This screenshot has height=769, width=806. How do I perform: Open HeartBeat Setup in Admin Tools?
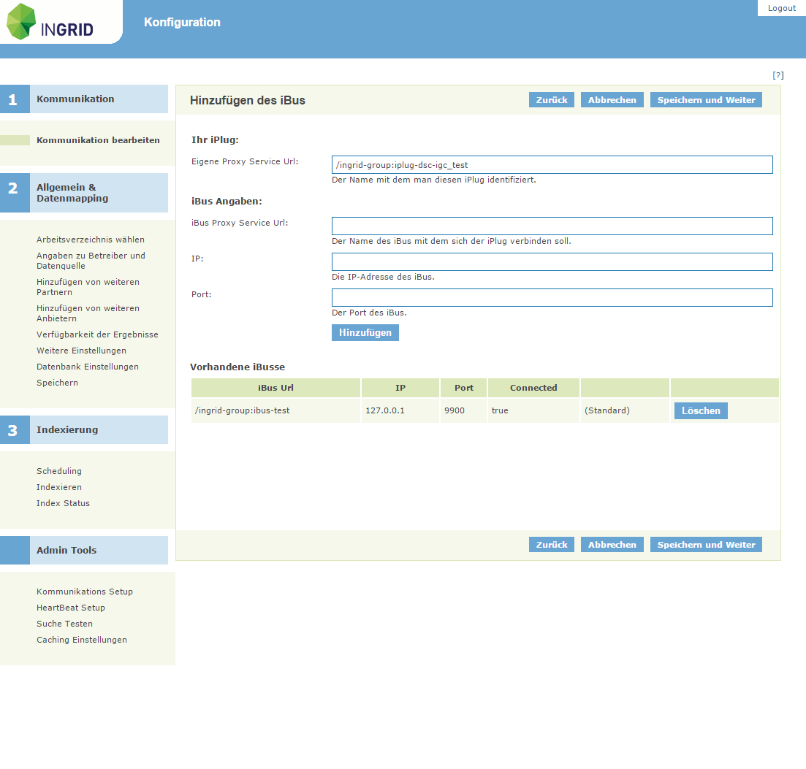click(71, 608)
